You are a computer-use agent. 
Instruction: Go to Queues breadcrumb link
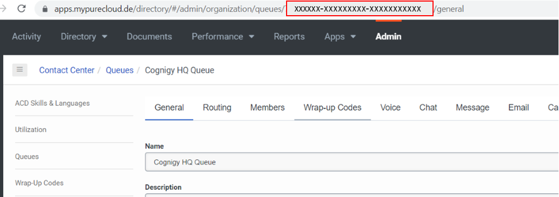[120, 70]
